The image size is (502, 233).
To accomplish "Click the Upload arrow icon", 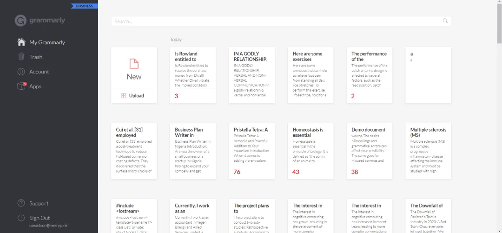I will click(124, 95).
